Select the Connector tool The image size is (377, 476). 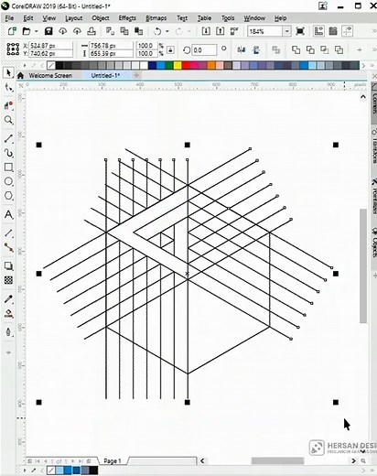(x=8, y=247)
